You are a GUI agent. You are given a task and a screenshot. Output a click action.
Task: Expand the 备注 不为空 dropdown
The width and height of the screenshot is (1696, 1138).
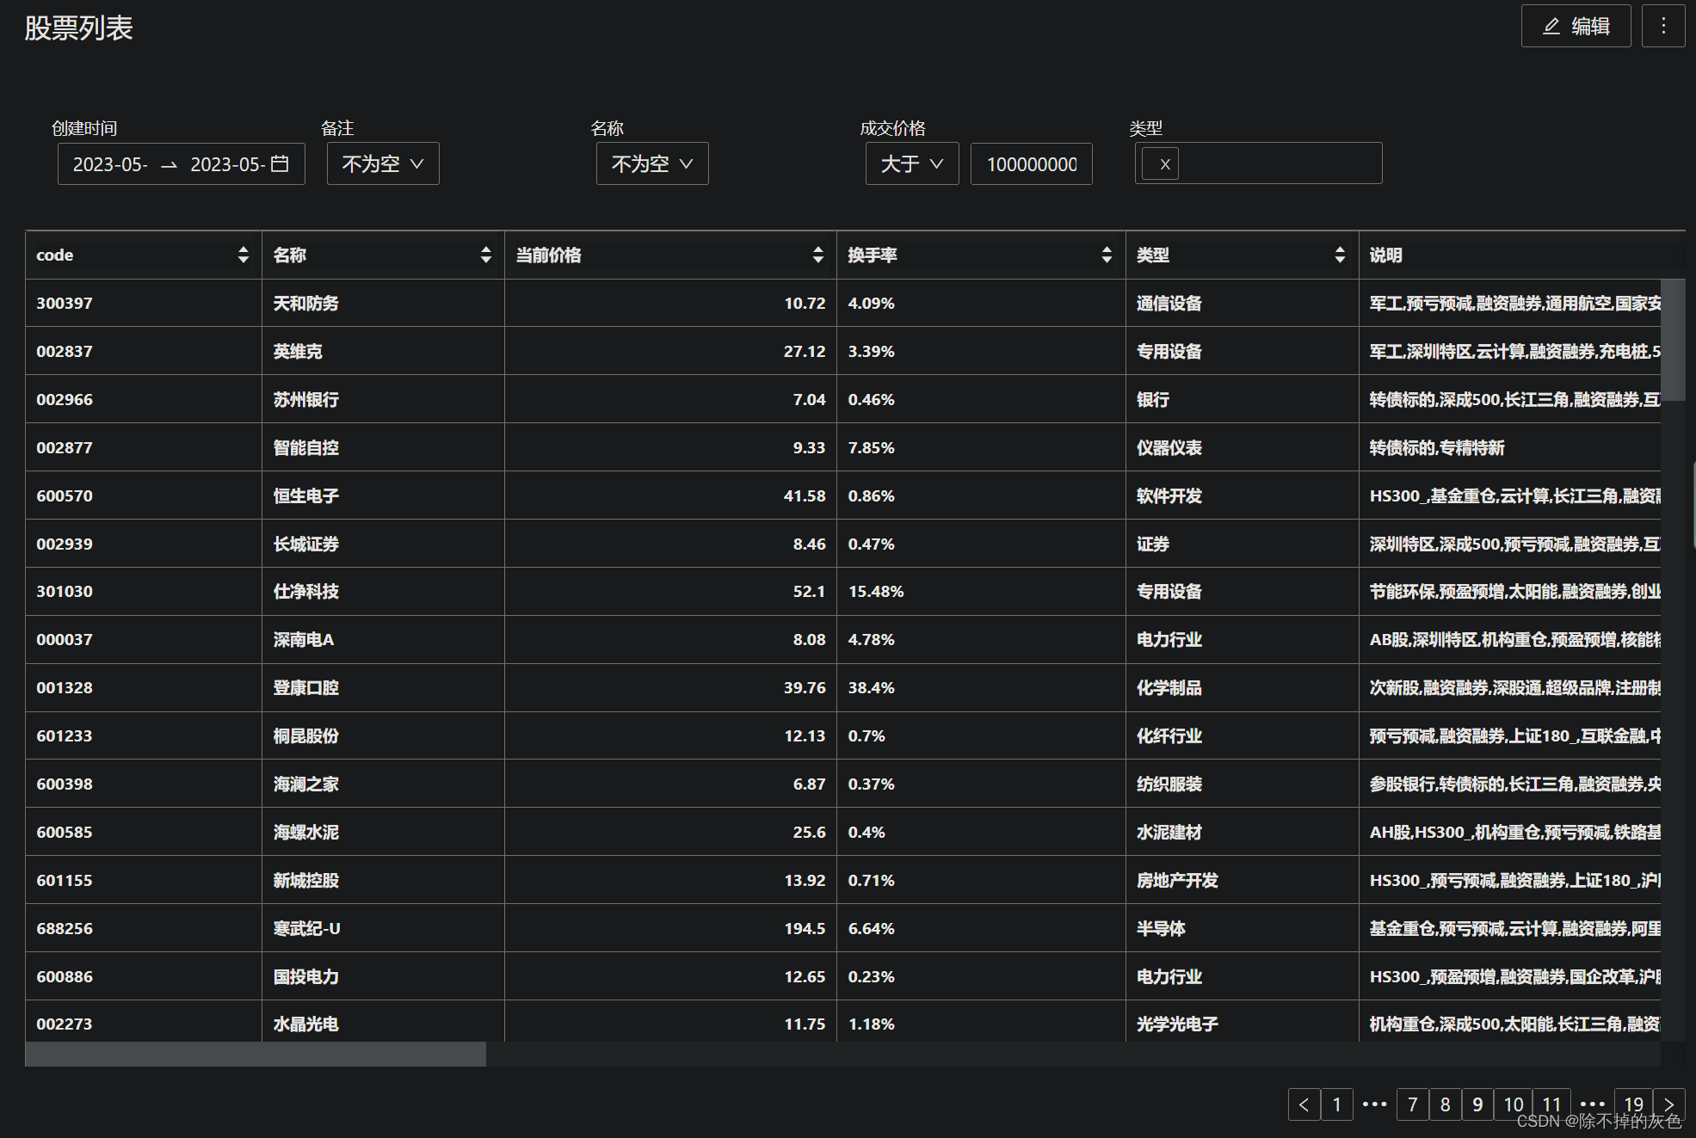(383, 163)
